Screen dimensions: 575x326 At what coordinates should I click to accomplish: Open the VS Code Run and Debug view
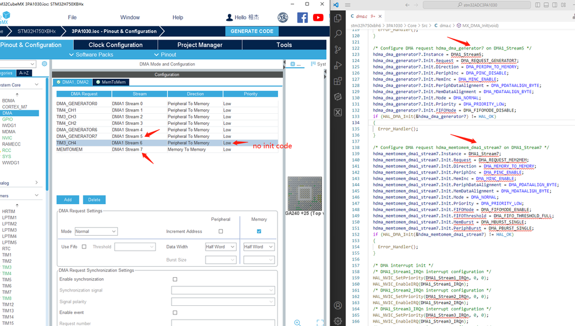coord(338,65)
